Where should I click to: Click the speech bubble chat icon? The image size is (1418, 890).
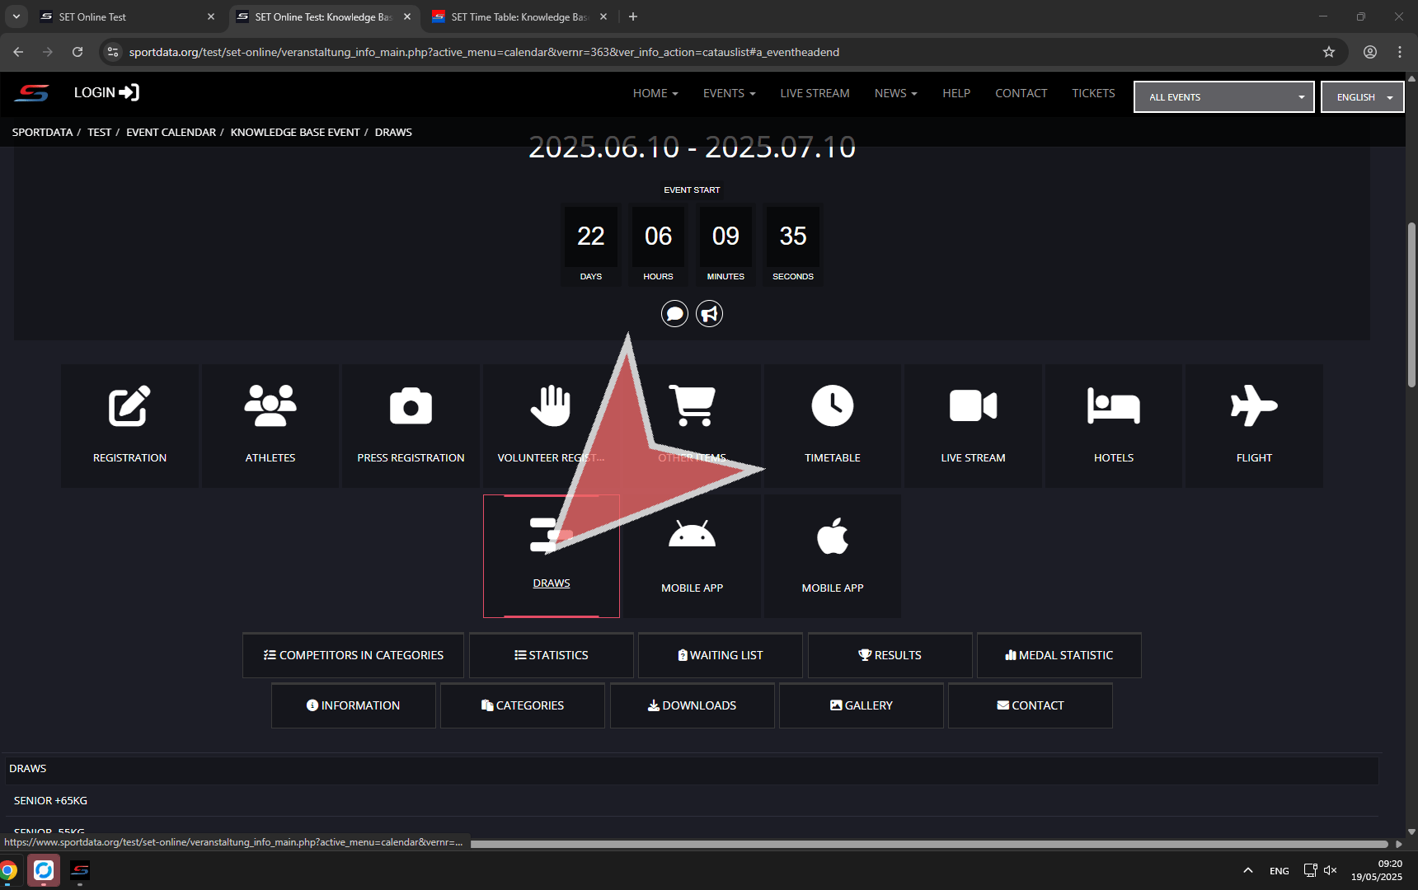[x=674, y=314]
